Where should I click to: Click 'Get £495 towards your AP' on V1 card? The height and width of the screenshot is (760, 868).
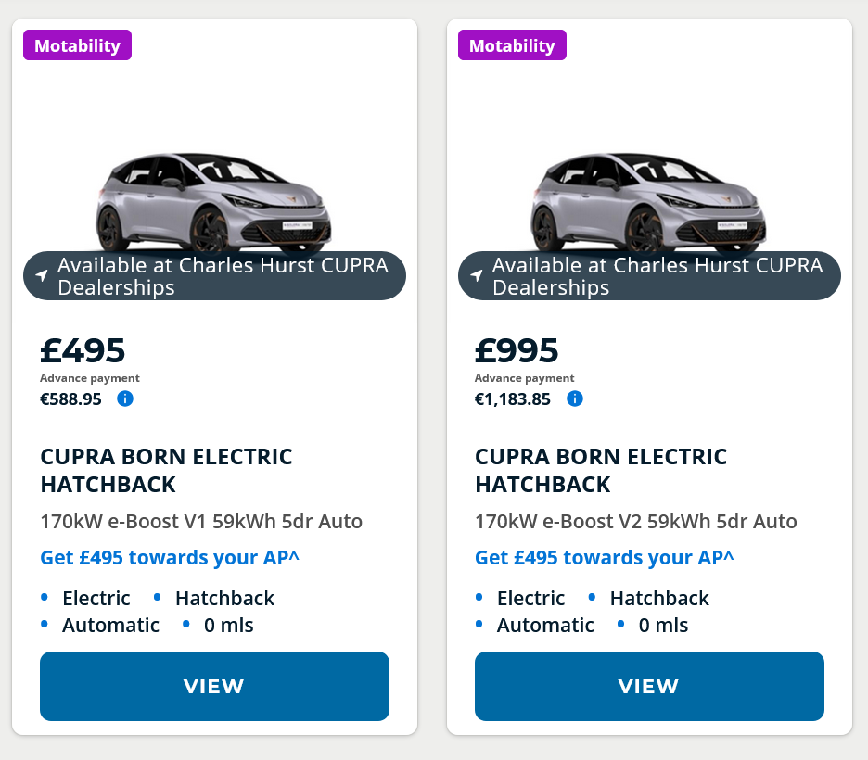click(x=170, y=557)
